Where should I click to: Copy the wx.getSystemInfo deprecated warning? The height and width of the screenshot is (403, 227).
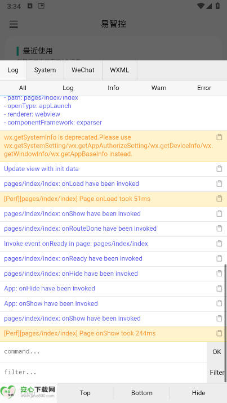(x=219, y=137)
